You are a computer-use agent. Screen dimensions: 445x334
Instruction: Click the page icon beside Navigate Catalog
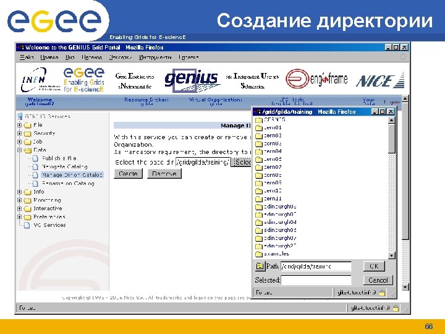click(35, 167)
